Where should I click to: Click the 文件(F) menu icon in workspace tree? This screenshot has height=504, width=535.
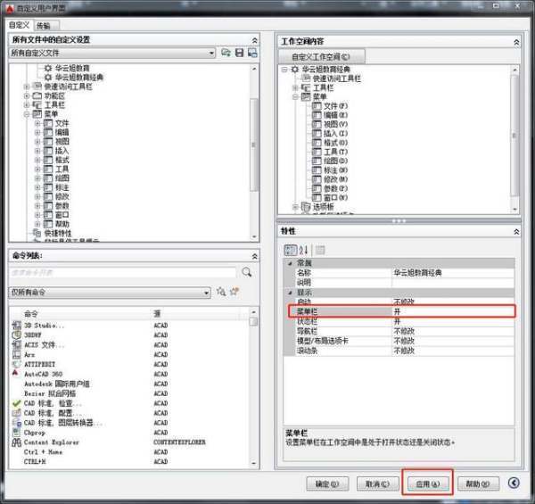pyautogui.click(x=317, y=106)
